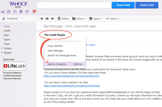162x107 pixels.
Task: Open the thecreditpeople.com gmail link
Action: coord(72,76)
